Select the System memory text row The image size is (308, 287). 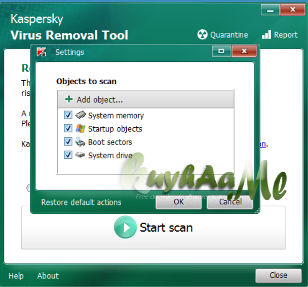tap(116, 116)
